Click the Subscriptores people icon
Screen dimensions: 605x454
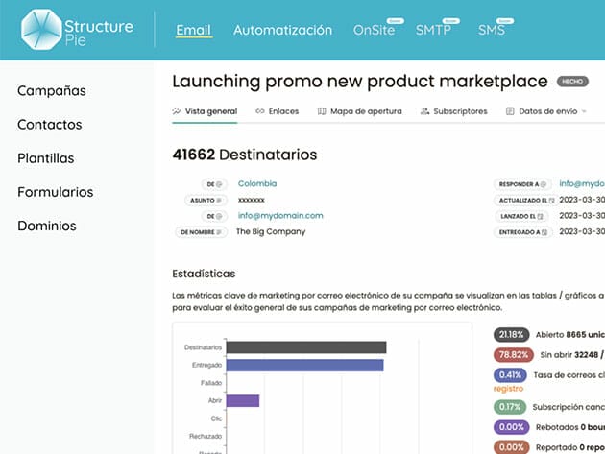(424, 111)
